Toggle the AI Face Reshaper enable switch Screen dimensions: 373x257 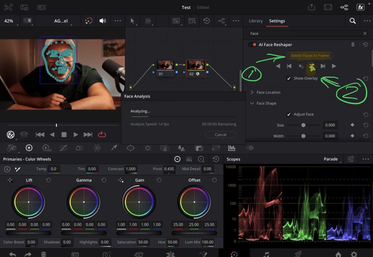tap(253, 45)
